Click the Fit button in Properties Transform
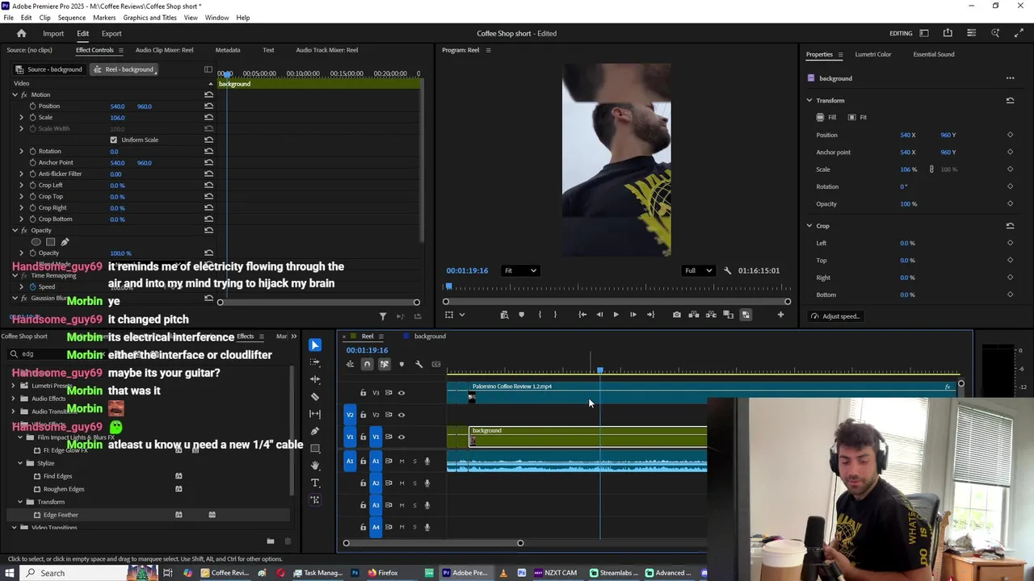This screenshot has height=581, width=1034. [857, 117]
